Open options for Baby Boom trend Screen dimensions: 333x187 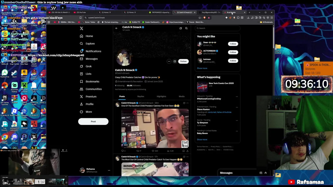point(237,131)
